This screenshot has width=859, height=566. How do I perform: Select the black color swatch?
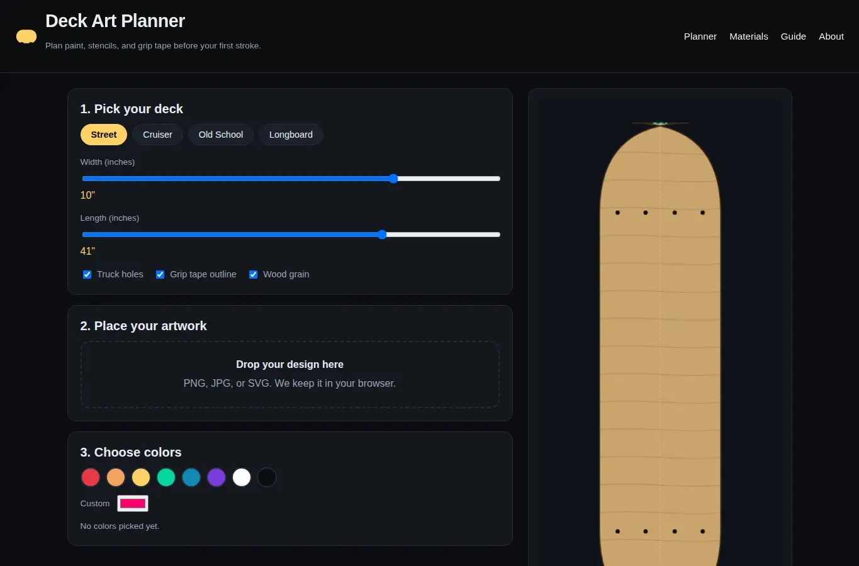tap(267, 477)
